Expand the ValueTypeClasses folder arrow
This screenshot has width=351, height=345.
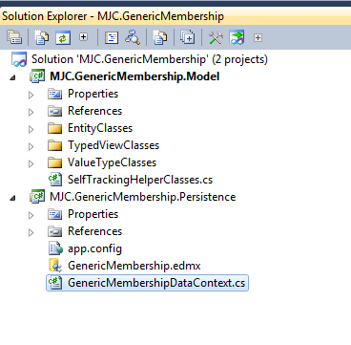[31, 163]
